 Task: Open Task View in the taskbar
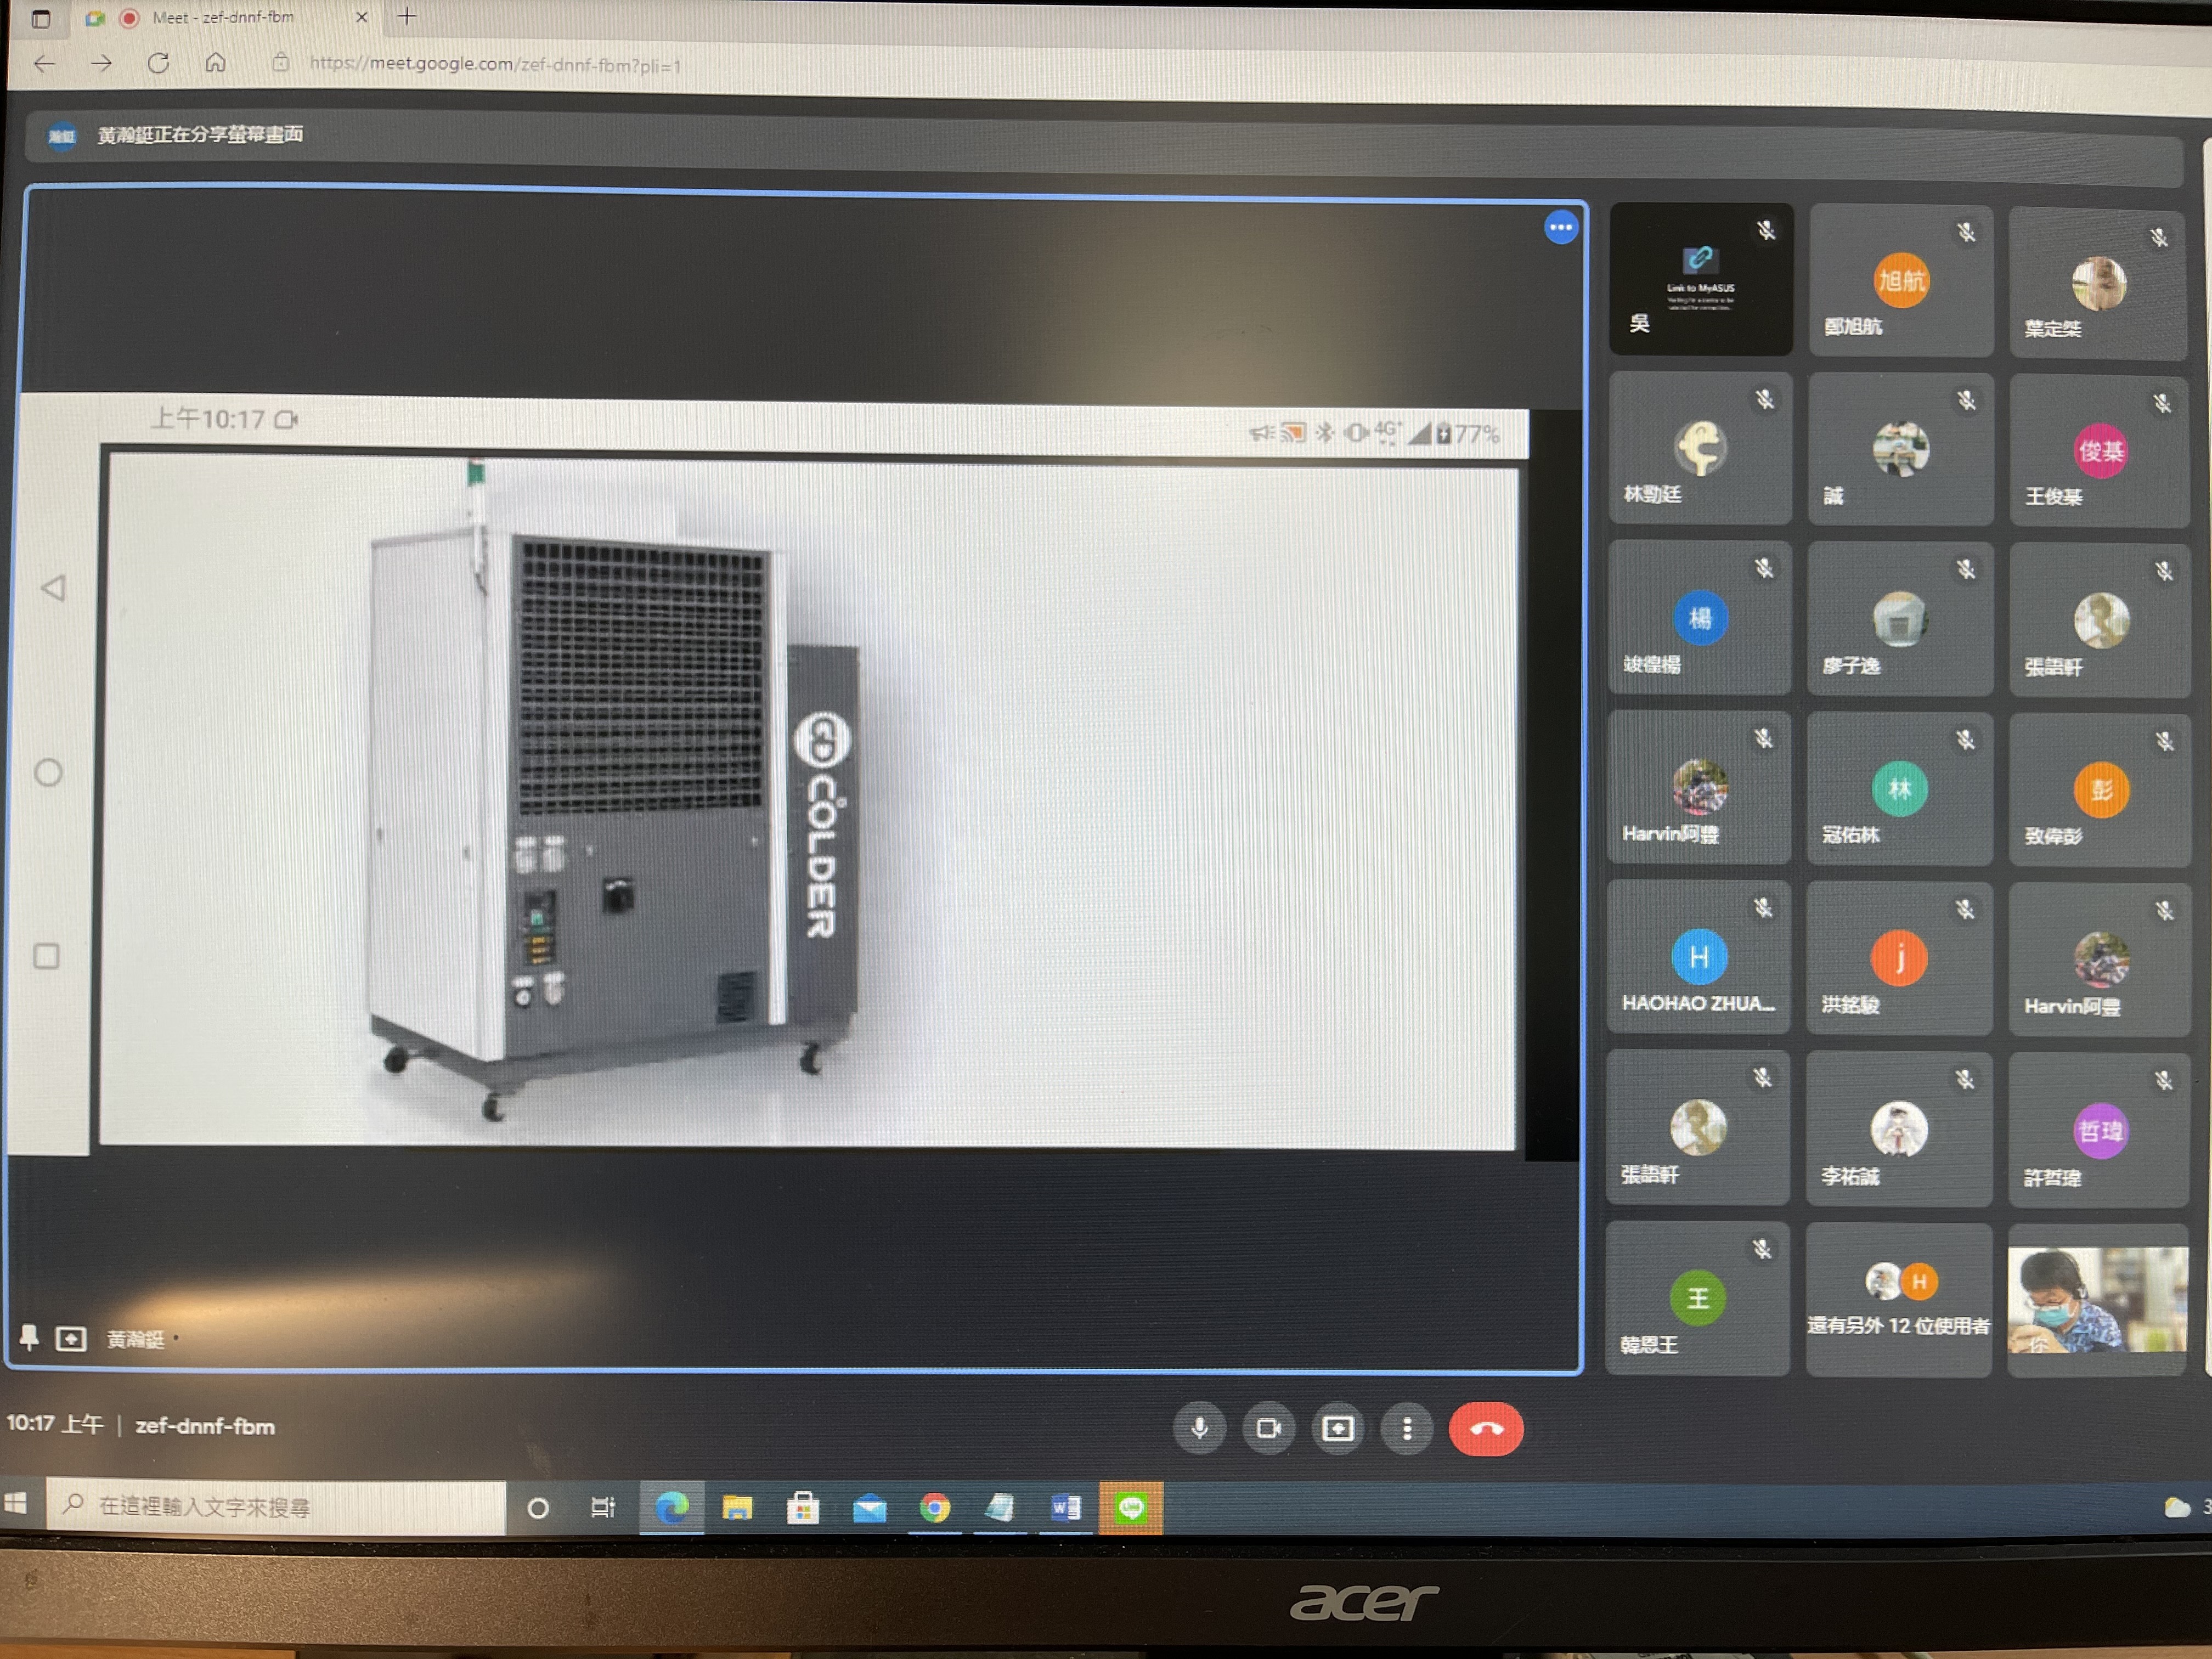click(x=602, y=1507)
